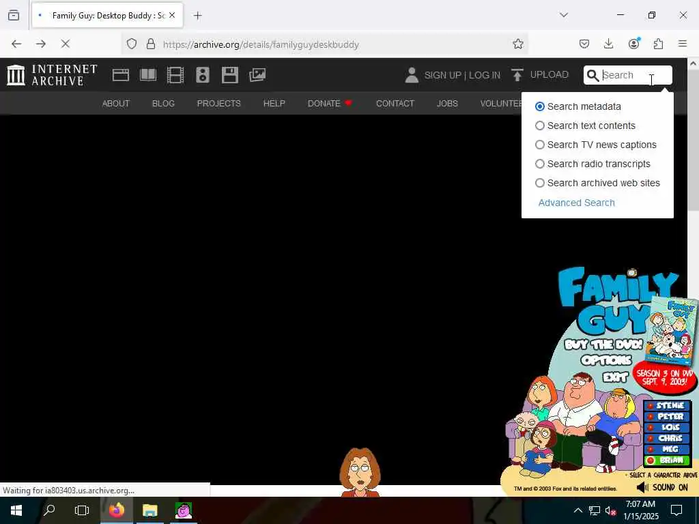
Task: Select Peter character in Desktop Buddy
Action: point(668,416)
